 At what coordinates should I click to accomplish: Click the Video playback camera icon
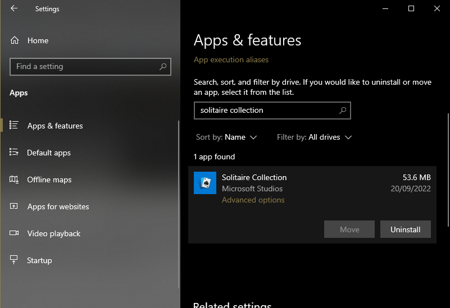15,233
